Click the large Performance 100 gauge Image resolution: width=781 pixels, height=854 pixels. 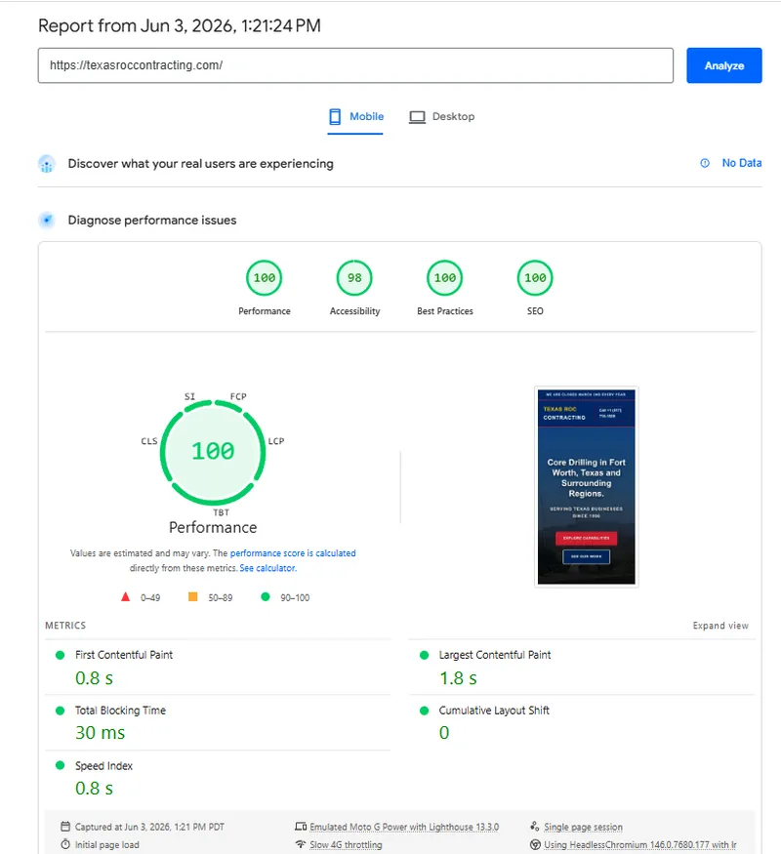213,452
